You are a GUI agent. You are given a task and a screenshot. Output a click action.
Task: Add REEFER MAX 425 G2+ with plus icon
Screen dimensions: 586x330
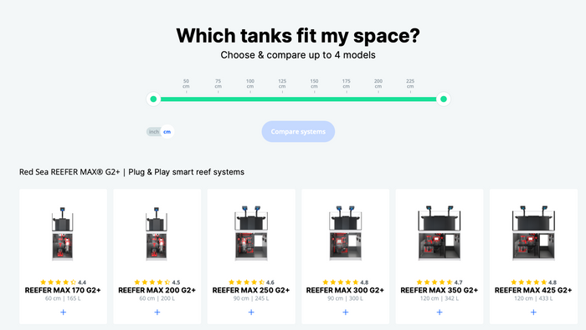[533, 312]
